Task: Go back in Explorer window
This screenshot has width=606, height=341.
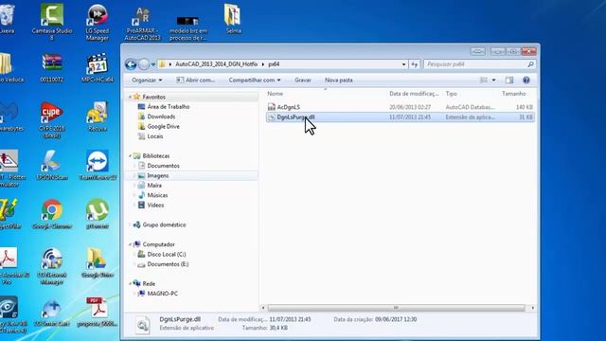Action: click(131, 64)
